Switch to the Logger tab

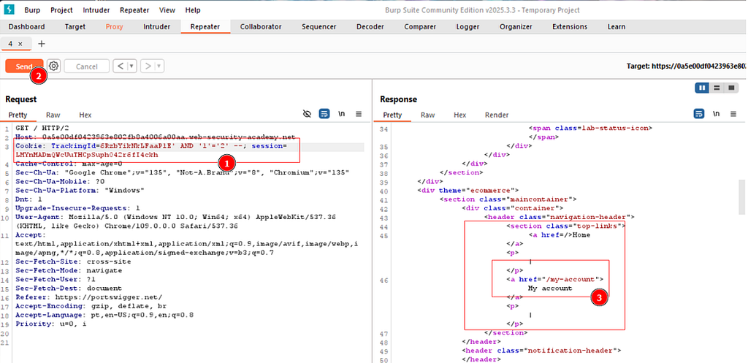coord(467,27)
